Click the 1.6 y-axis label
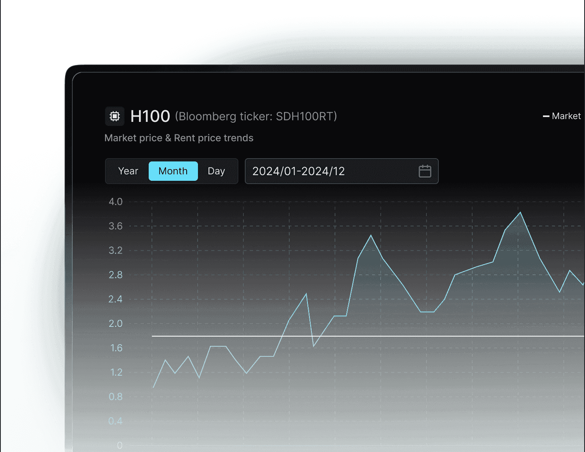585x452 pixels. 116,348
